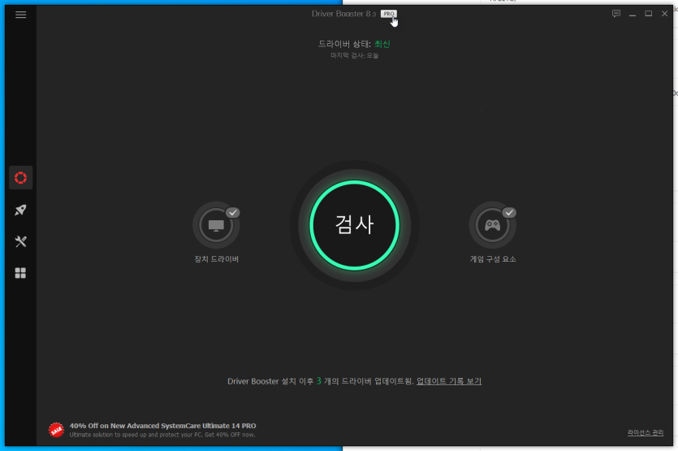Open the Tools wrench icon

(x=21, y=241)
